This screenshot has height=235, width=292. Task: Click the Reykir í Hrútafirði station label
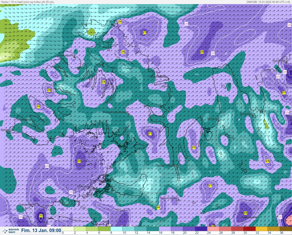(x=168, y=166)
